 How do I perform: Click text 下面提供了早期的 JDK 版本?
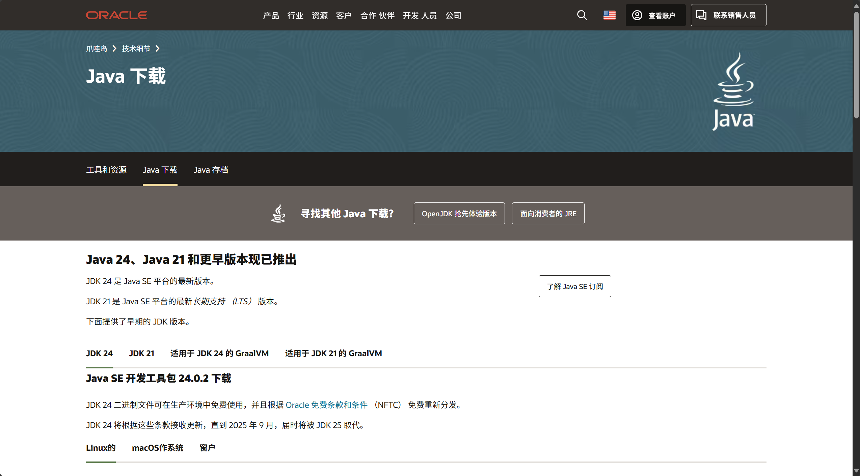(138, 321)
